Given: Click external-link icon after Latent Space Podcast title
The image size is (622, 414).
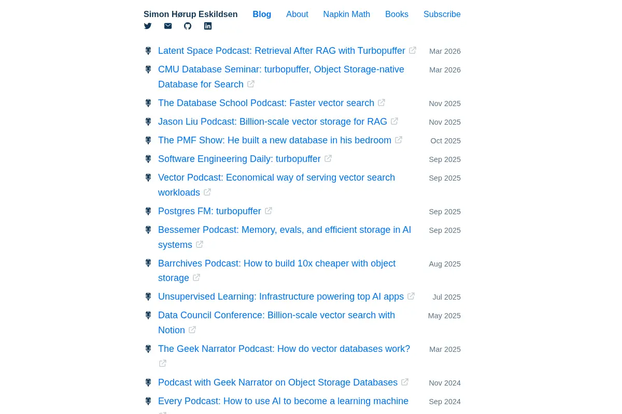Looking at the screenshot, I should pos(413,50).
